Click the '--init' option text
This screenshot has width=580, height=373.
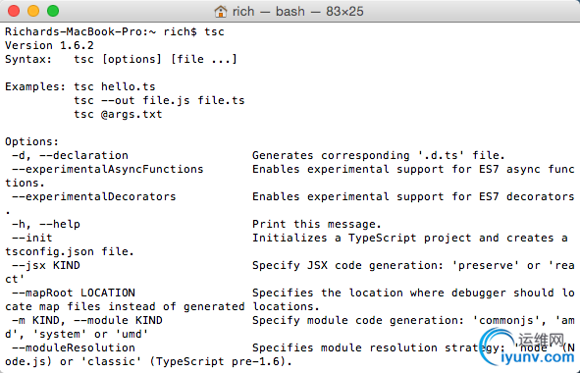click(32, 238)
